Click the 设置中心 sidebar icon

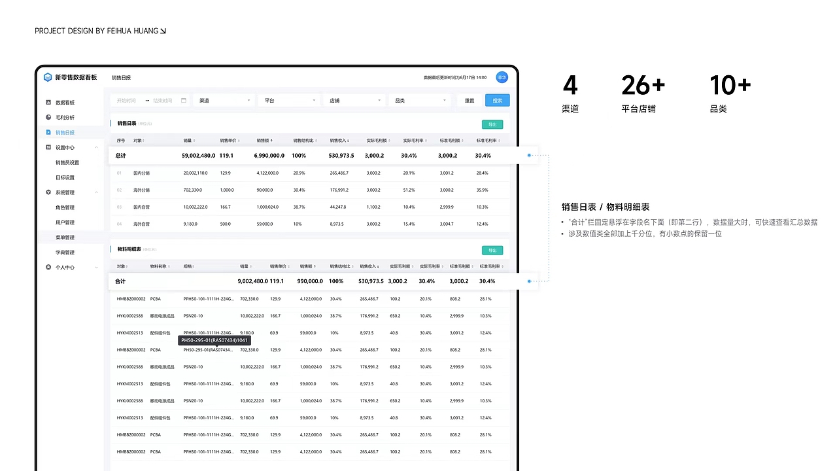pyautogui.click(x=48, y=148)
